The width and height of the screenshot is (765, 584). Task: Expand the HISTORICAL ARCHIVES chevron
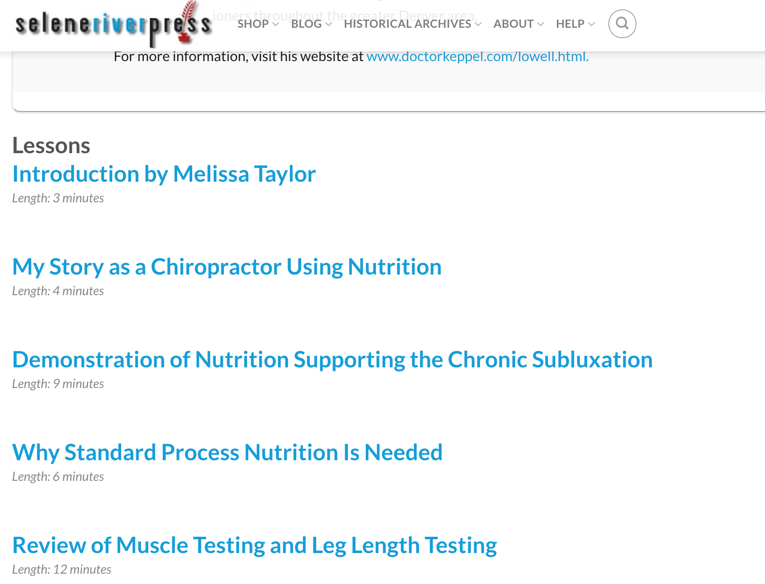click(x=478, y=24)
